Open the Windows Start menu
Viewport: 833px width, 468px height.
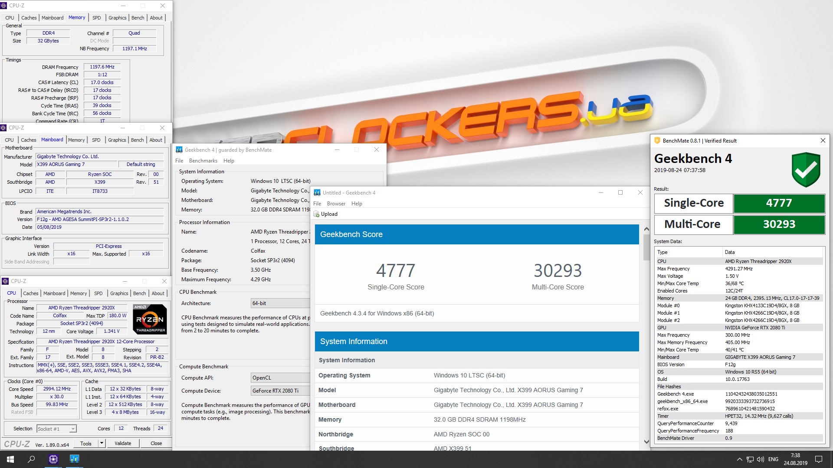click(10, 459)
